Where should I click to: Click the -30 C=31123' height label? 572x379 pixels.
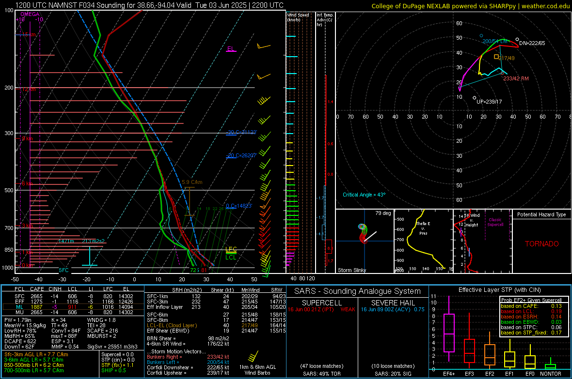coord(242,132)
